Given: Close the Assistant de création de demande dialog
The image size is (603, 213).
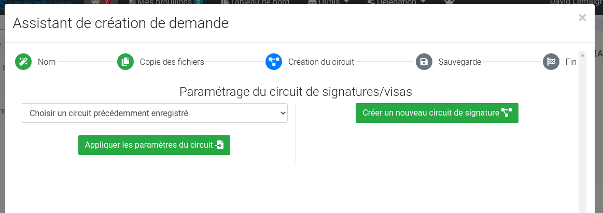Looking at the screenshot, I should 582,18.
